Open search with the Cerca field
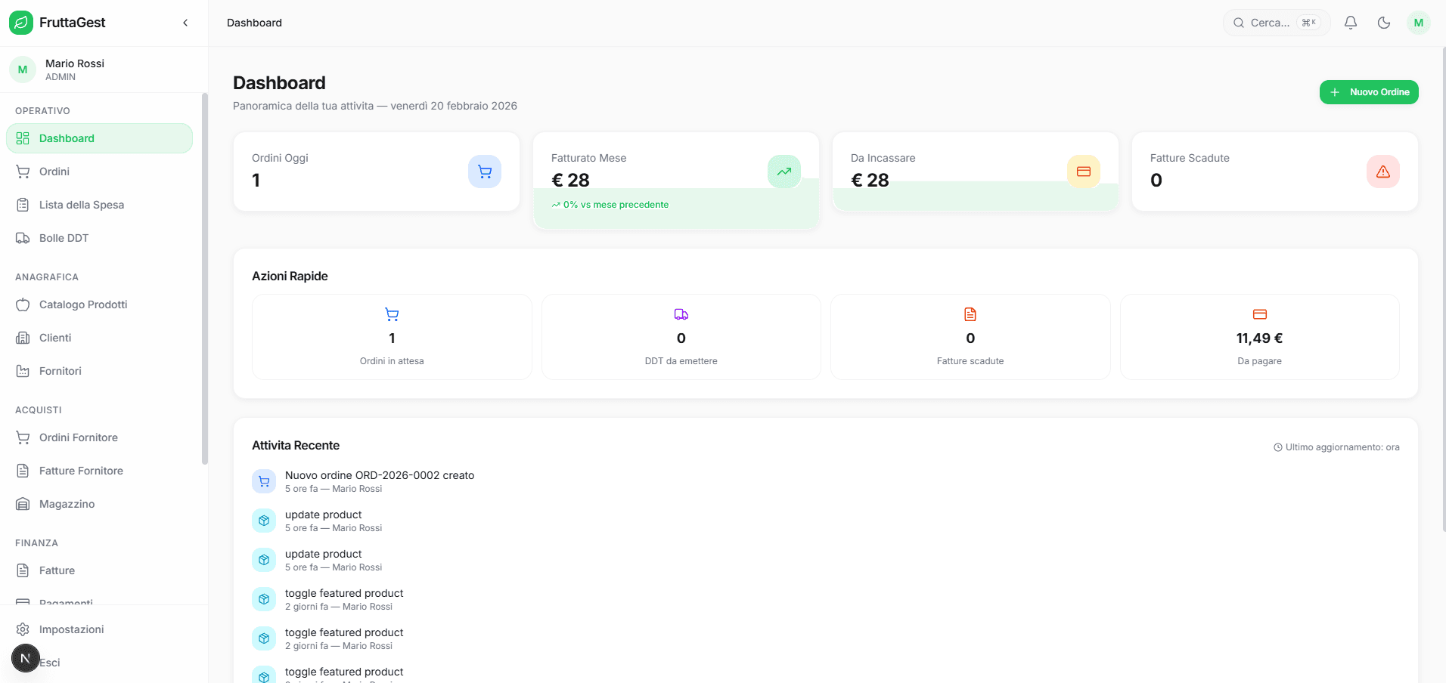1446x683 pixels. [1276, 23]
